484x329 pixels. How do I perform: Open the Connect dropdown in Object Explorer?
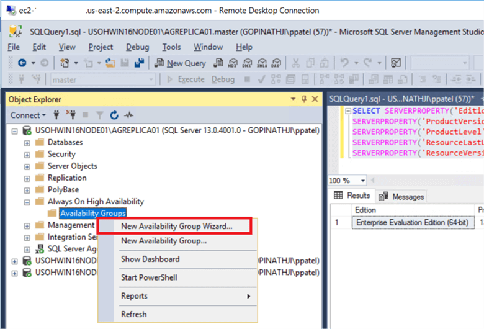pyautogui.click(x=27, y=115)
